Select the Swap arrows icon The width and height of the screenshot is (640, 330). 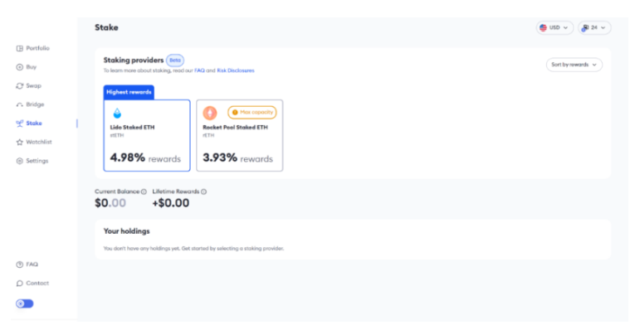point(20,85)
